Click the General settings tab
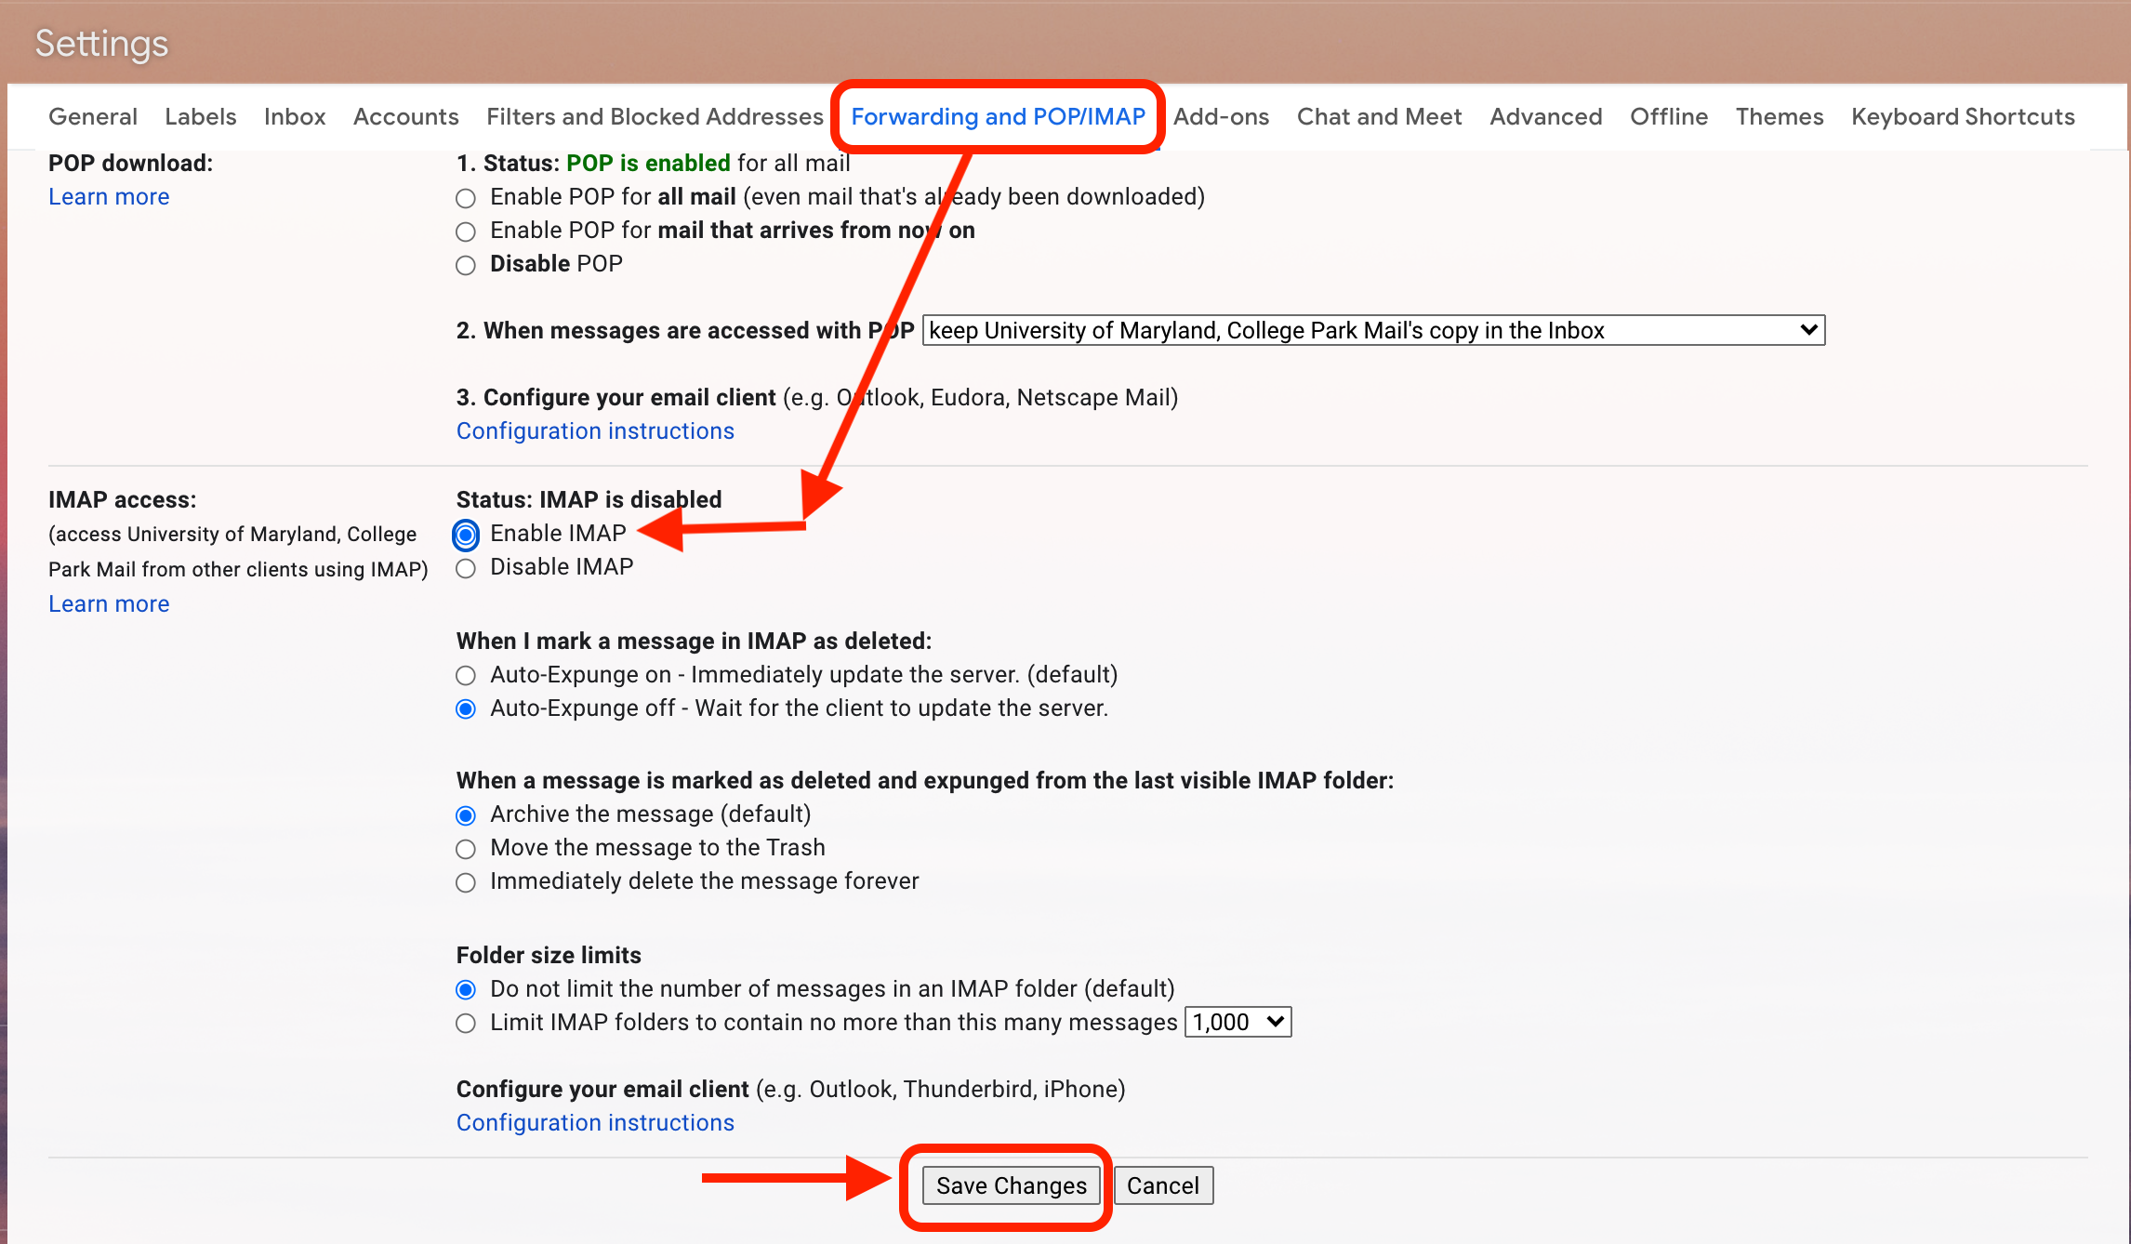Image resolution: width=2131 pixels, height=1244 pixels. [92, 117]
